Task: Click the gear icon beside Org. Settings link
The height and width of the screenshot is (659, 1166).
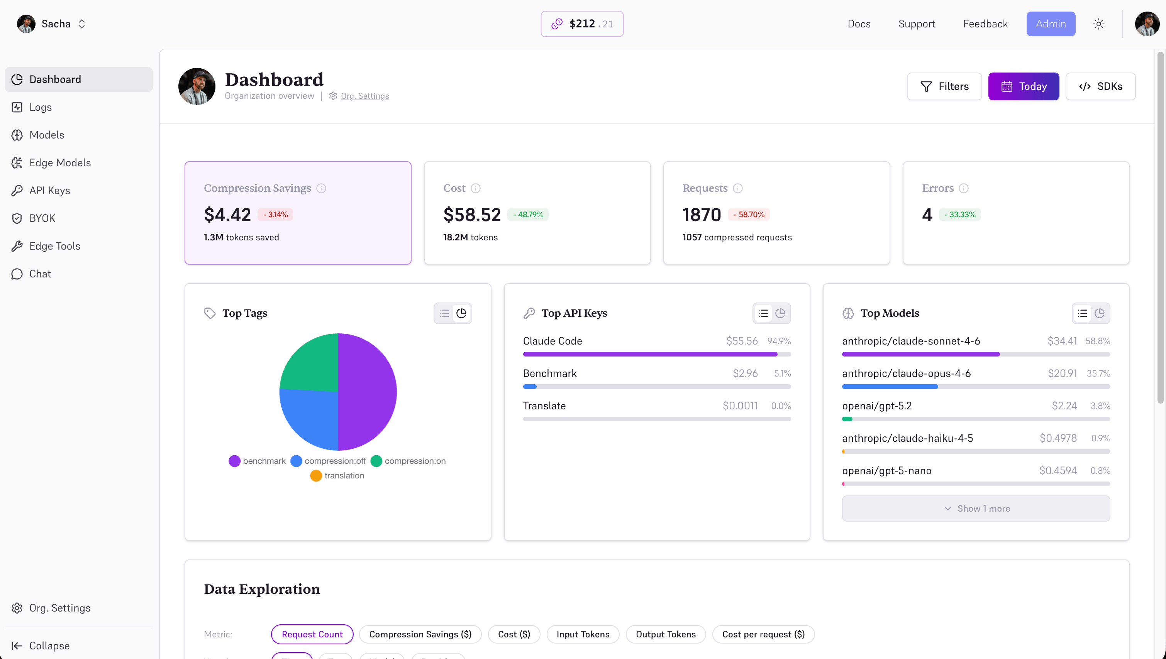Action: 333,96
